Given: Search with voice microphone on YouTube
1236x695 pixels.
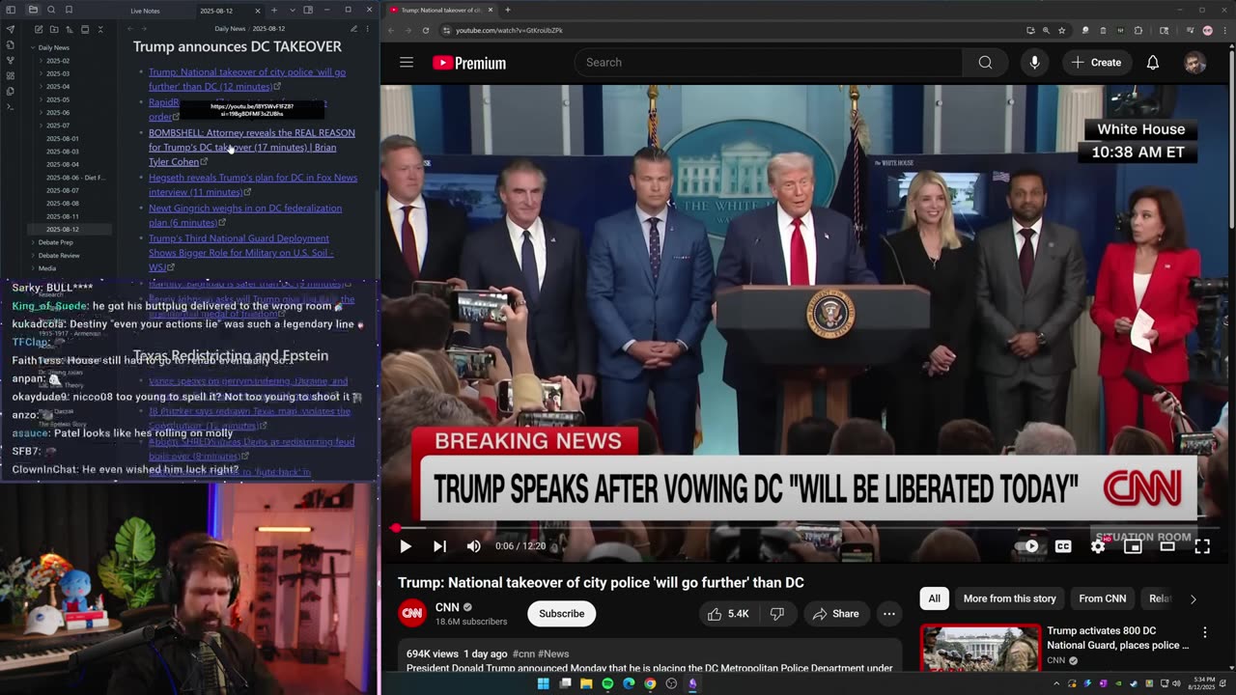Looking at the screenshot, I should (1034, 63).
